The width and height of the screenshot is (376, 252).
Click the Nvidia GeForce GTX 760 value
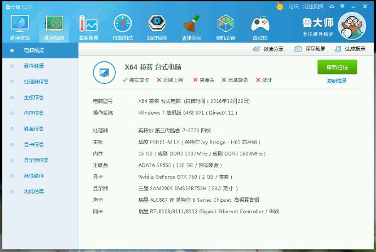click(x=185, y=177)
